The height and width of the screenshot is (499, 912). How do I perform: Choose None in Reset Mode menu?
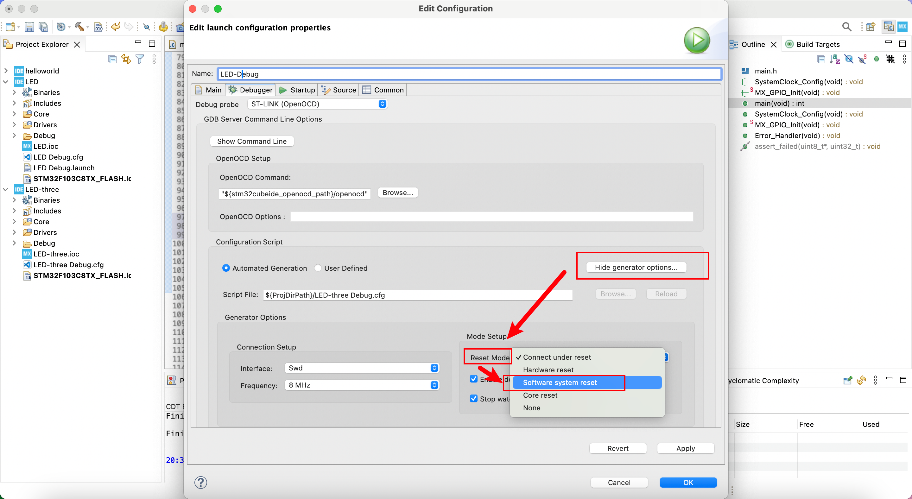pyautogui.click(x=587, y=408)
